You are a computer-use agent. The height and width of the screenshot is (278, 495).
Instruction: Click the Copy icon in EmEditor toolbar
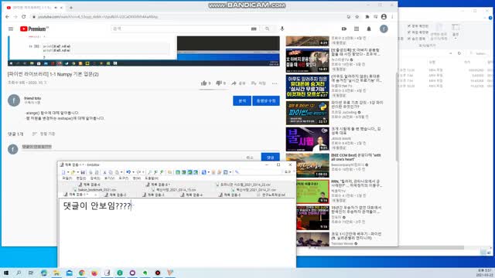point(111,172)
